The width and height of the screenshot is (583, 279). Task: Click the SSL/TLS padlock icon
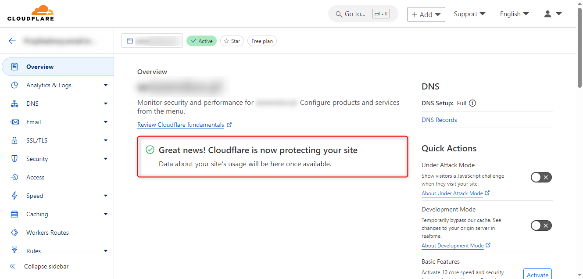point(14,140)
